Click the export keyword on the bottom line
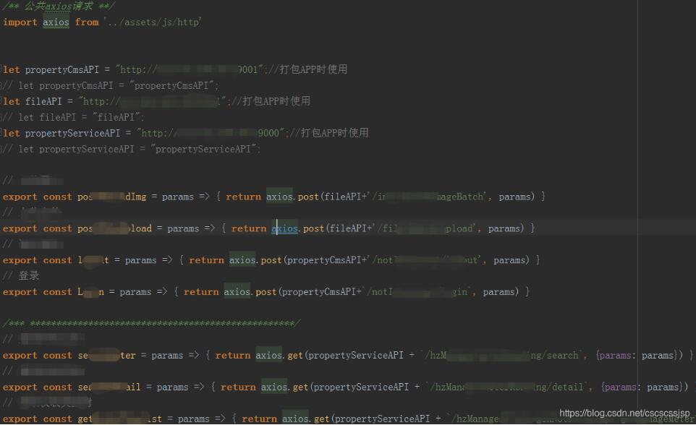 tap(20, 418)
